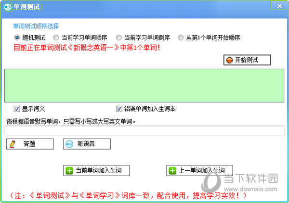
Task: Click the speaker app icon in title bar
Action: (x=8, y=7)
